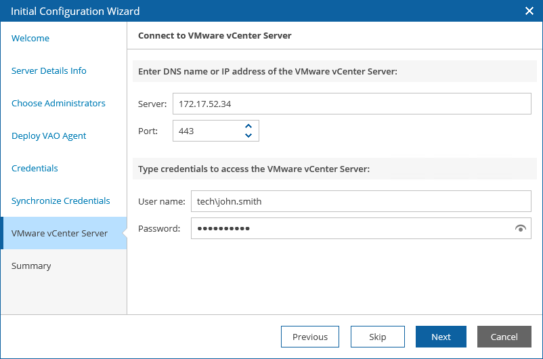Focus the Server address field
Screen dimensions: 543x359
(352, 104)
